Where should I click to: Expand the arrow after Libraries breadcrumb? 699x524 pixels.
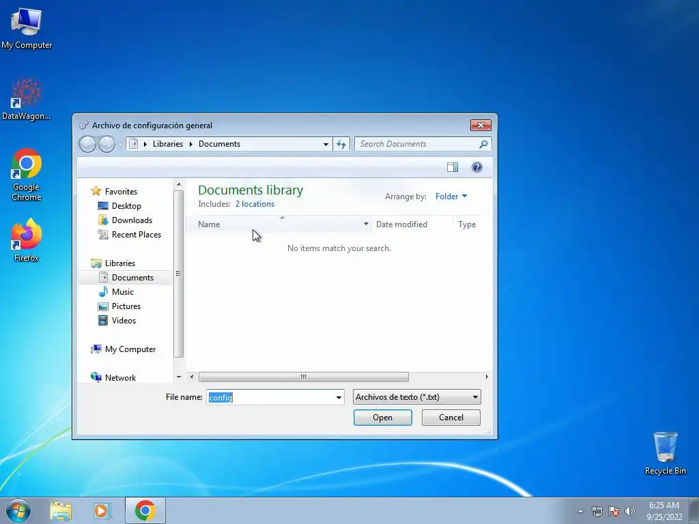191,144
